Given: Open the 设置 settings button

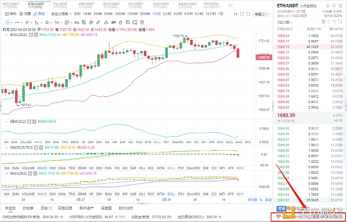Looking at the screenshot, I should [25, 14].
